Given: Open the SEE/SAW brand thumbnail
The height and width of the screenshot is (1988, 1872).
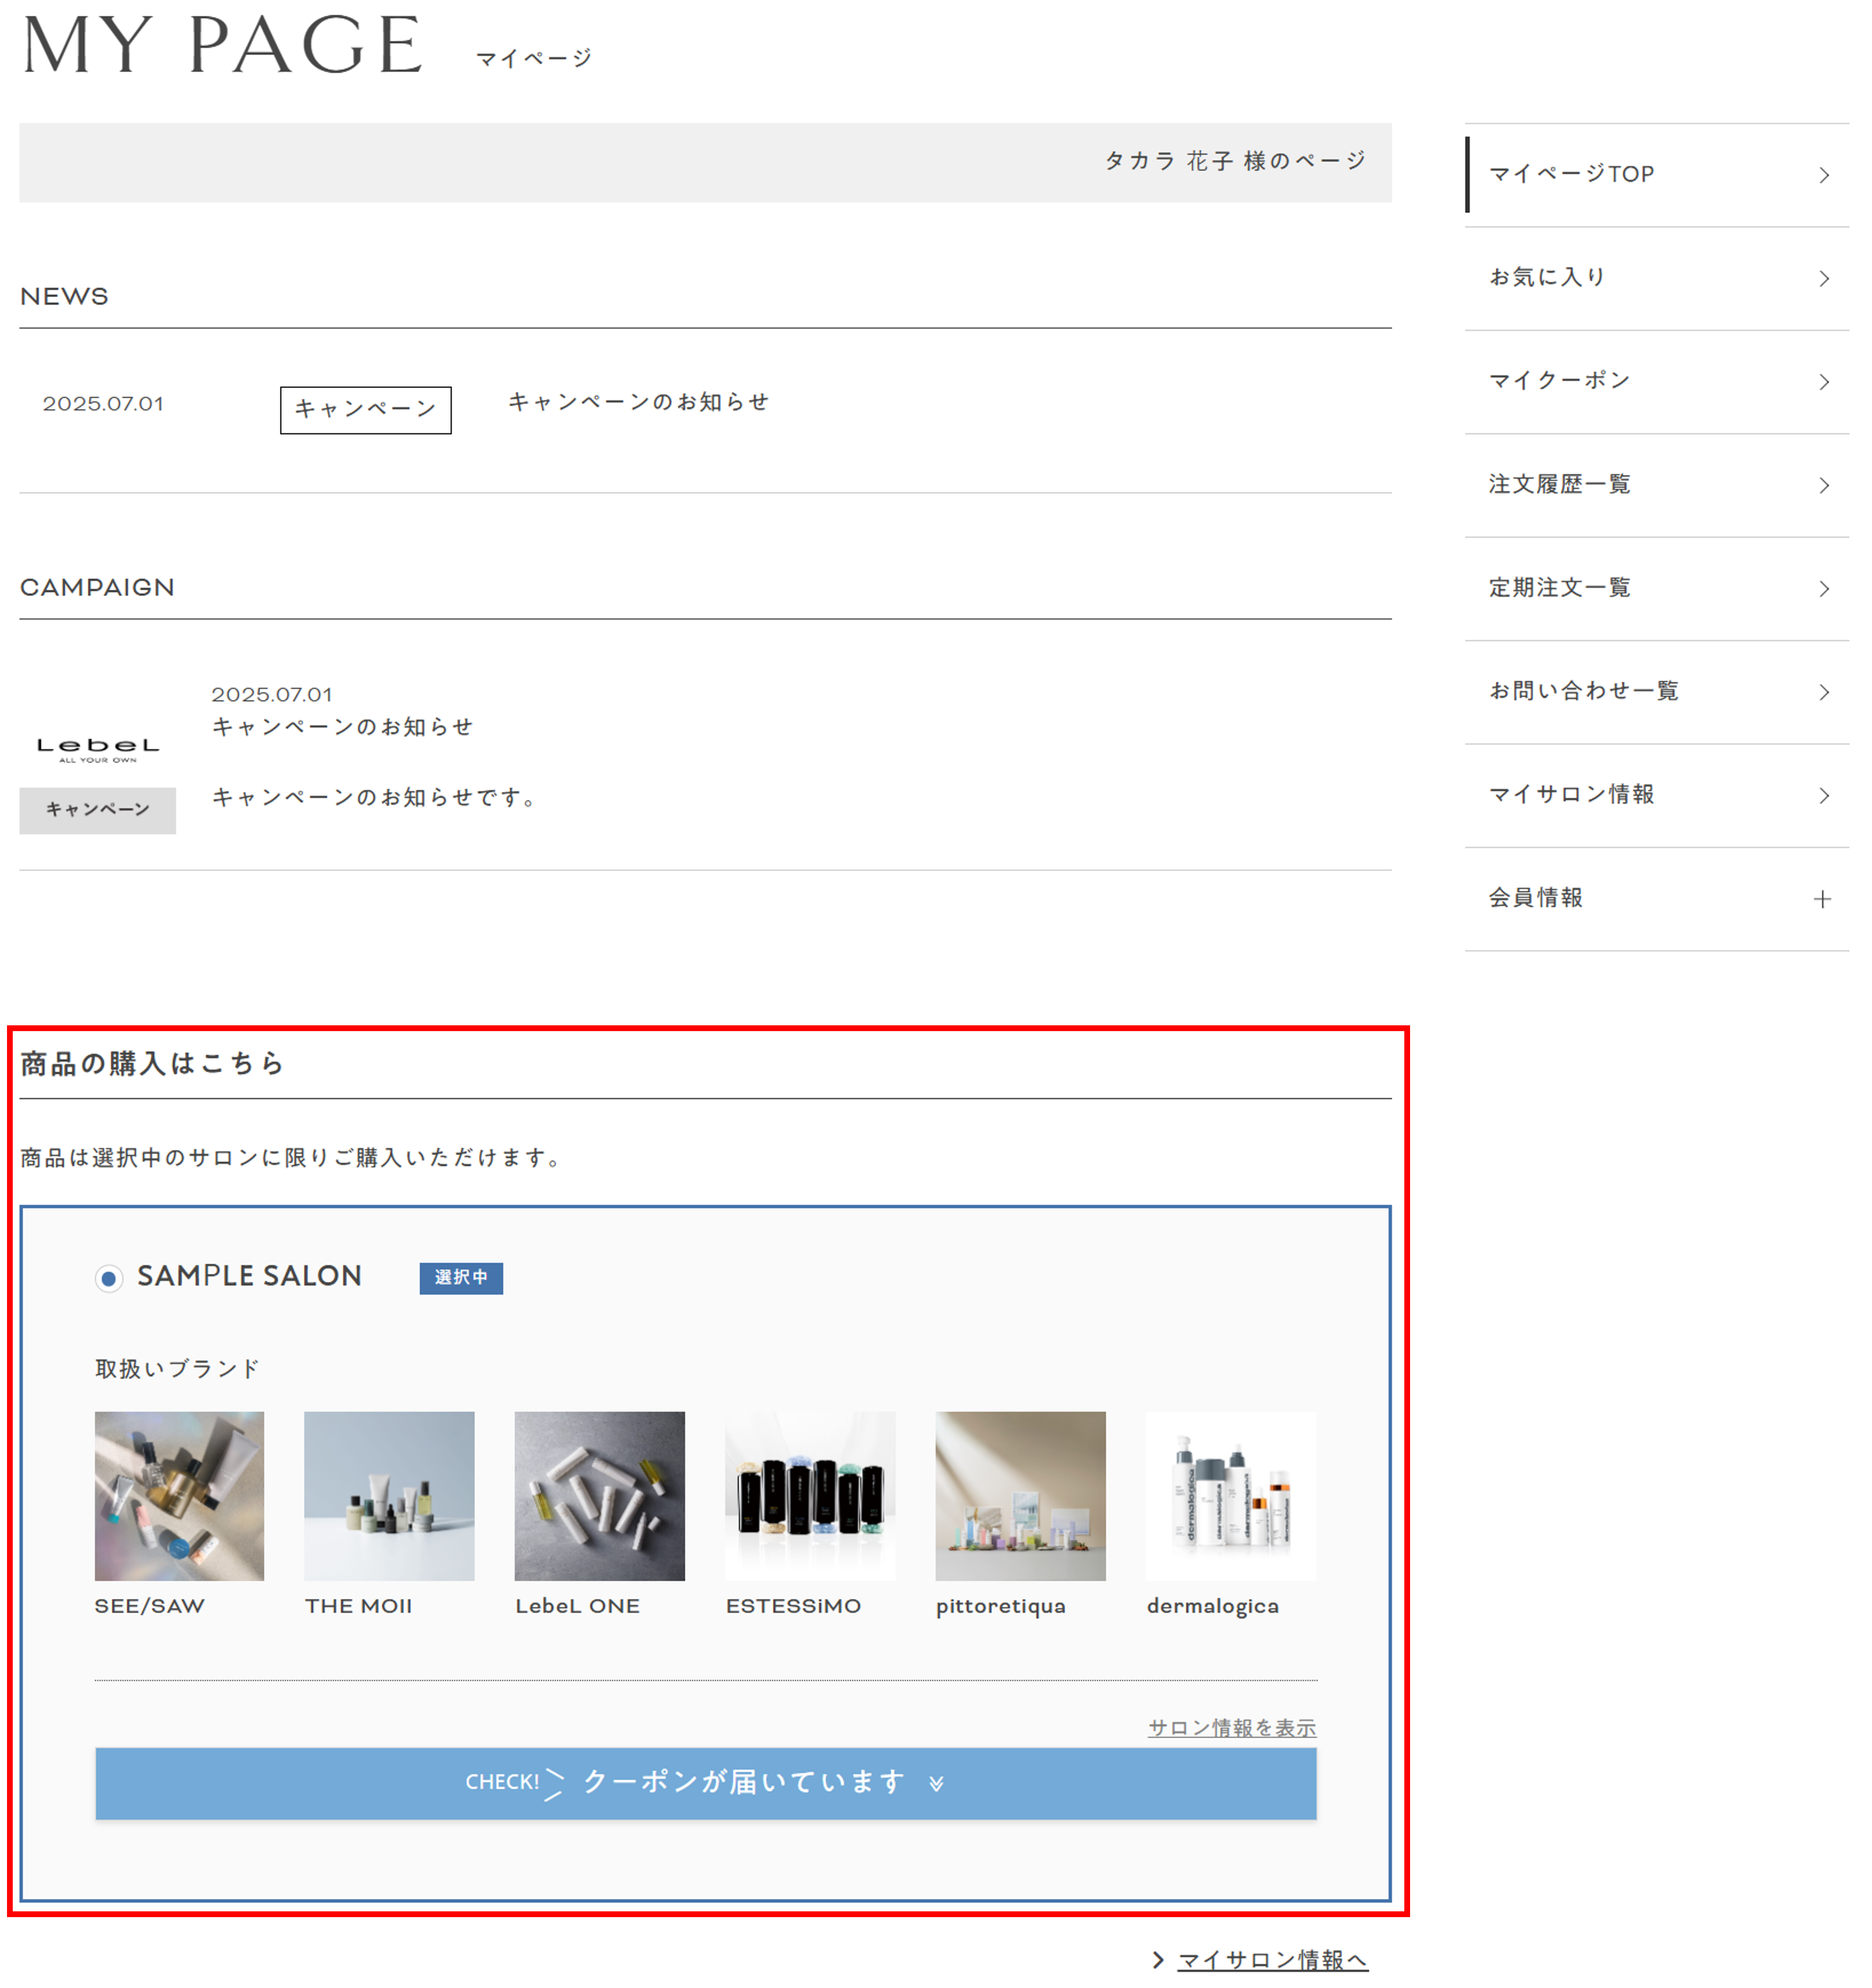Looking at the screenshot, I should click(x=179, y=1495).
